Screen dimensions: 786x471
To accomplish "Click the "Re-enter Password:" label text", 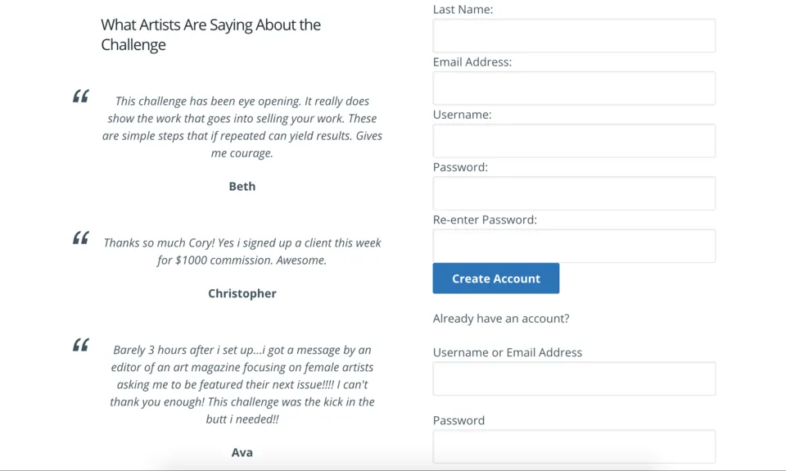I will pyautogui.click(x=485, y=220).
